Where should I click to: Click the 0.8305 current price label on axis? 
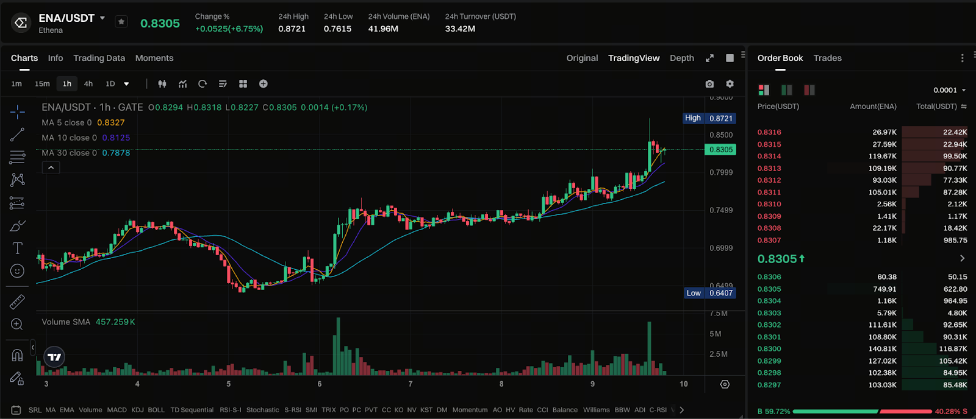pos(720,149)
